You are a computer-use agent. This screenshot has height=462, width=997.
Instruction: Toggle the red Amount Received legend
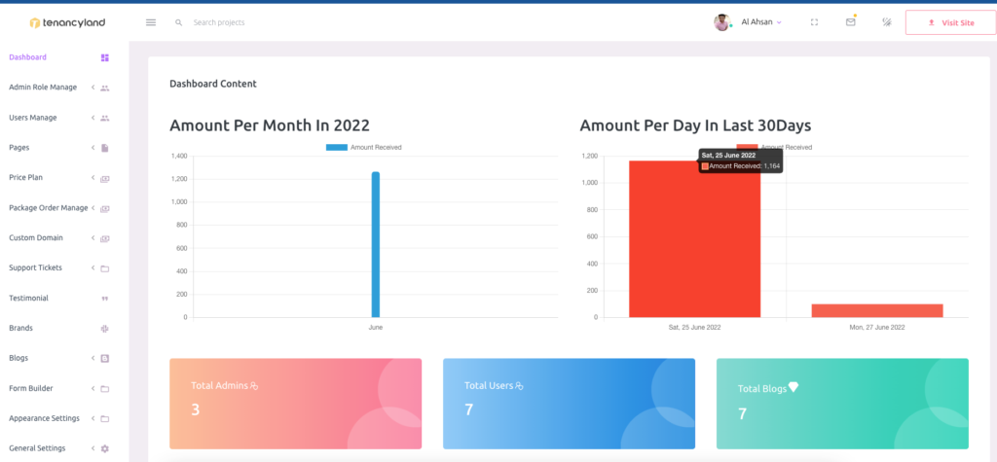(774, 148)
